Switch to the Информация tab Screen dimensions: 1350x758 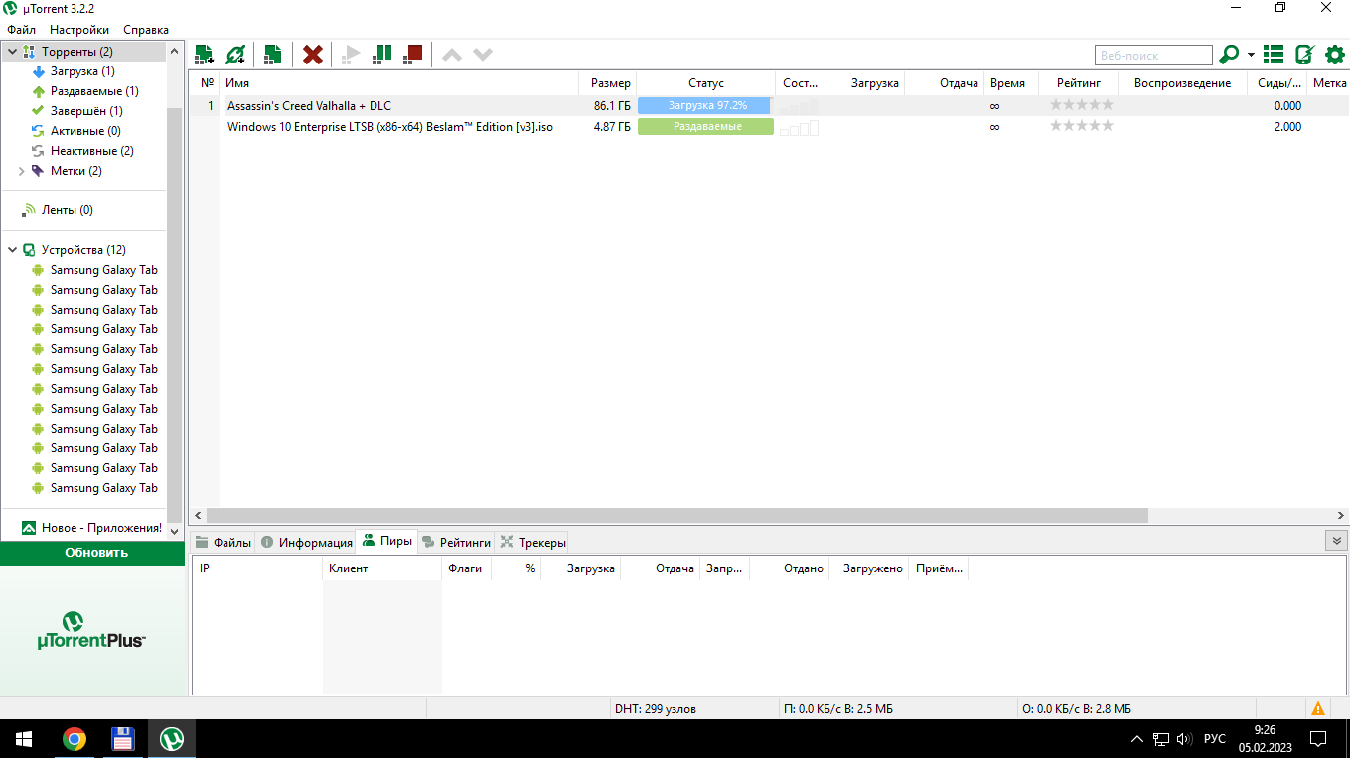[x=306, y=542]
